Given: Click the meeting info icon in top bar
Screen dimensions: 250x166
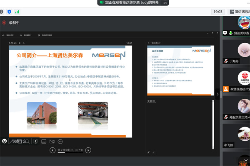Looking at the screenshot, I should 1,12.
